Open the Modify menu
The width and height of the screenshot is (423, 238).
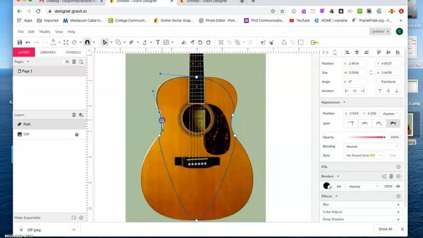45,32
